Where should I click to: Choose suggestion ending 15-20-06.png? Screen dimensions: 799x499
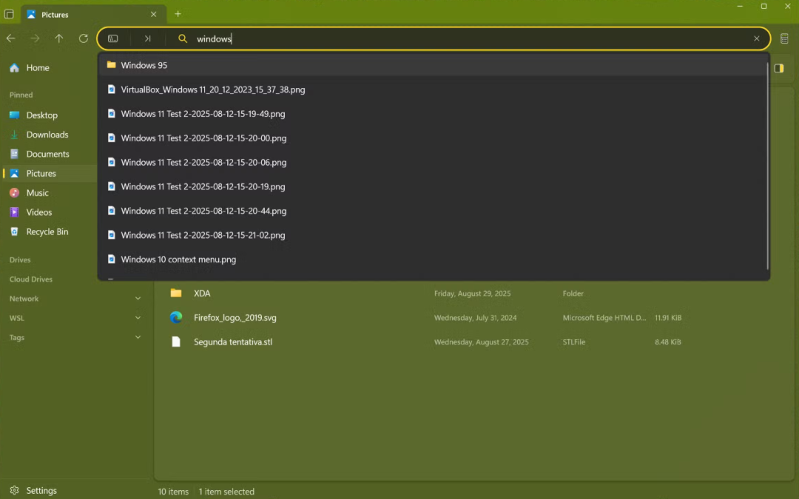tap(433, 163)
